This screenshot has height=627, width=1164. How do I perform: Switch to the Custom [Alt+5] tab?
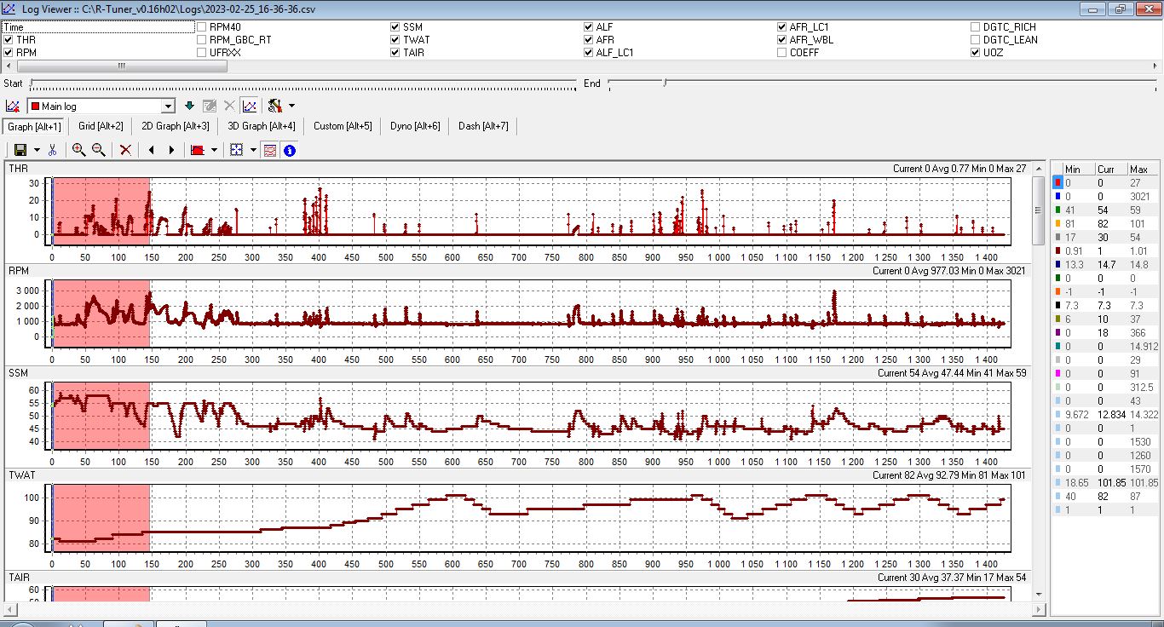click(x=343, y=126)
